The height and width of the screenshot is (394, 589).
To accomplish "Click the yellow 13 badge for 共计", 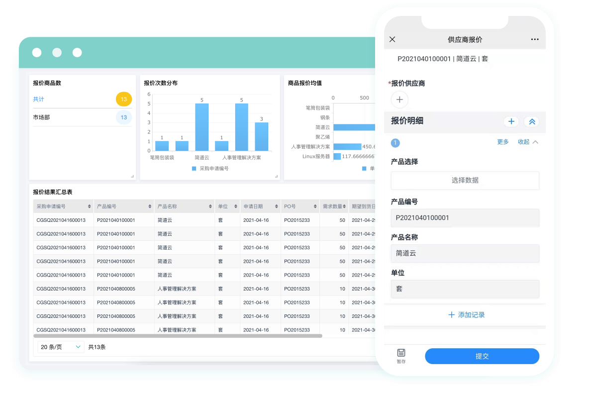I will tap(123, 99).
